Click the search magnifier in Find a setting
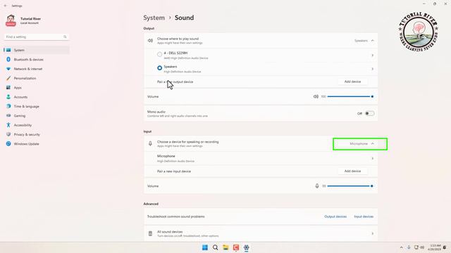The height and width of the screenshot is (253, 451). 65,37
